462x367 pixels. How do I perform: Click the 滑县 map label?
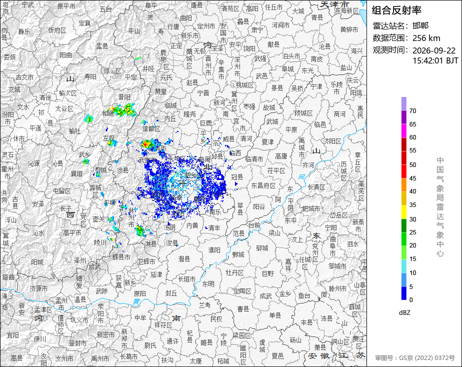coord(184,259)
